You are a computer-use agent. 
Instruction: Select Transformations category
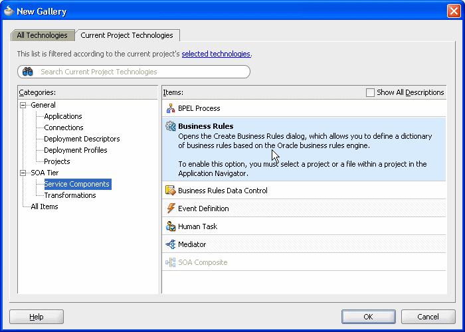(x=70, y=195)
